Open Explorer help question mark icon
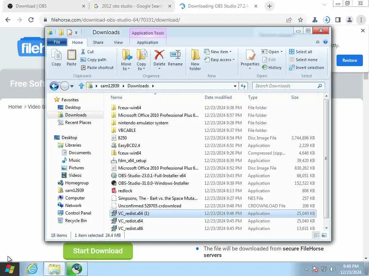The image size is (369, 276). pyautogui.click(x=325, y=42)
